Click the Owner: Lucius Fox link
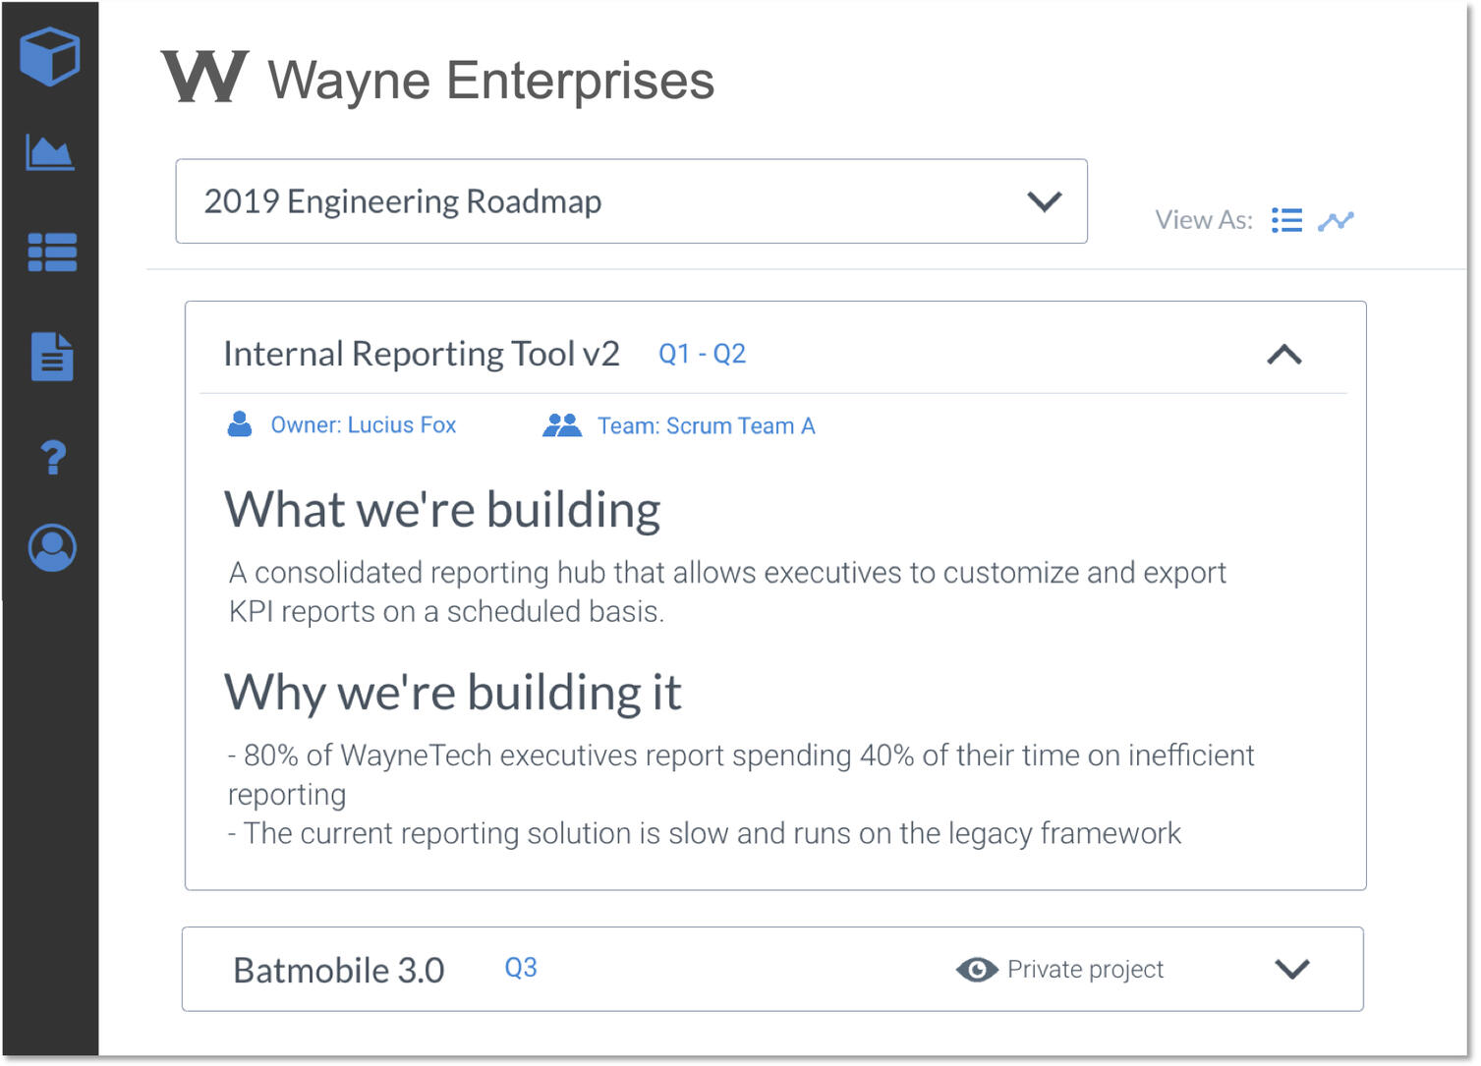The image size is (1481, 1066). click(x=363, y=425)
